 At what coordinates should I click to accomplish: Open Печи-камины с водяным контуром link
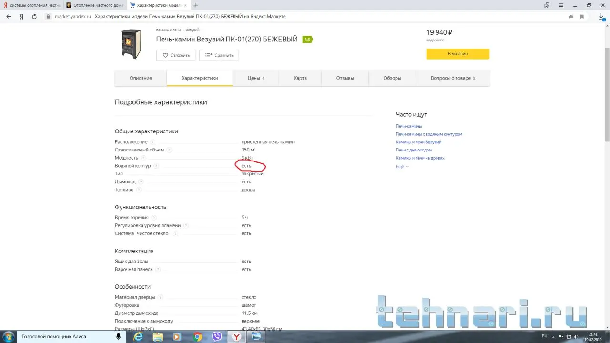429,134
